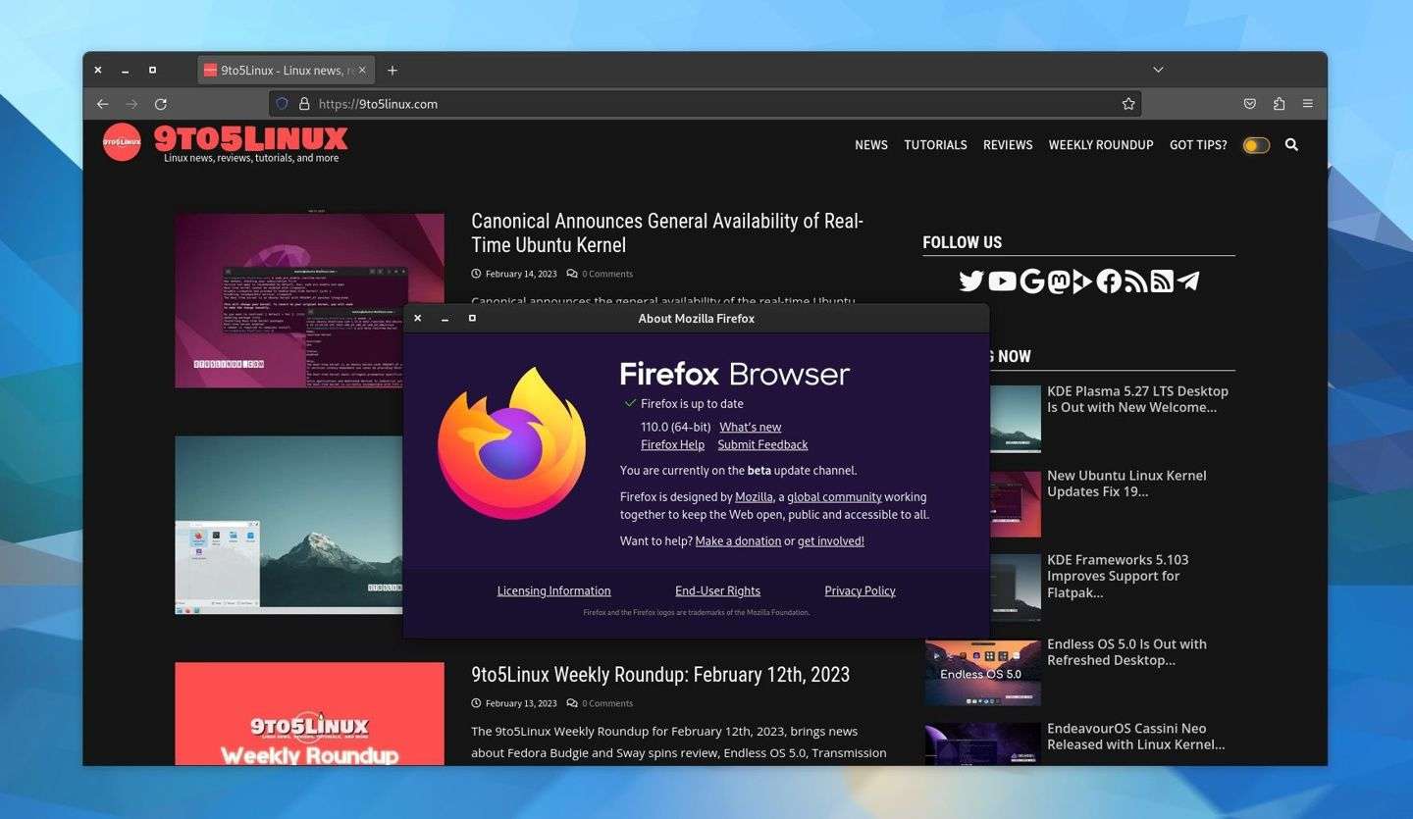Toggle the site's dark mode switch
This screenshot has height=819, width=1413.
tap(1255, 144)
